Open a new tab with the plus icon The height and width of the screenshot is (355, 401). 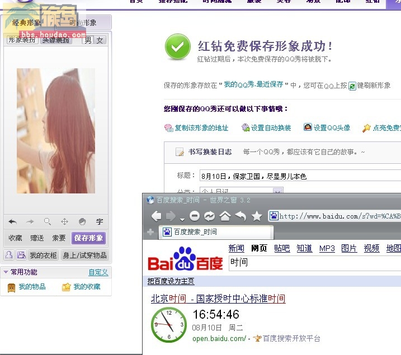tap(150, 232)
